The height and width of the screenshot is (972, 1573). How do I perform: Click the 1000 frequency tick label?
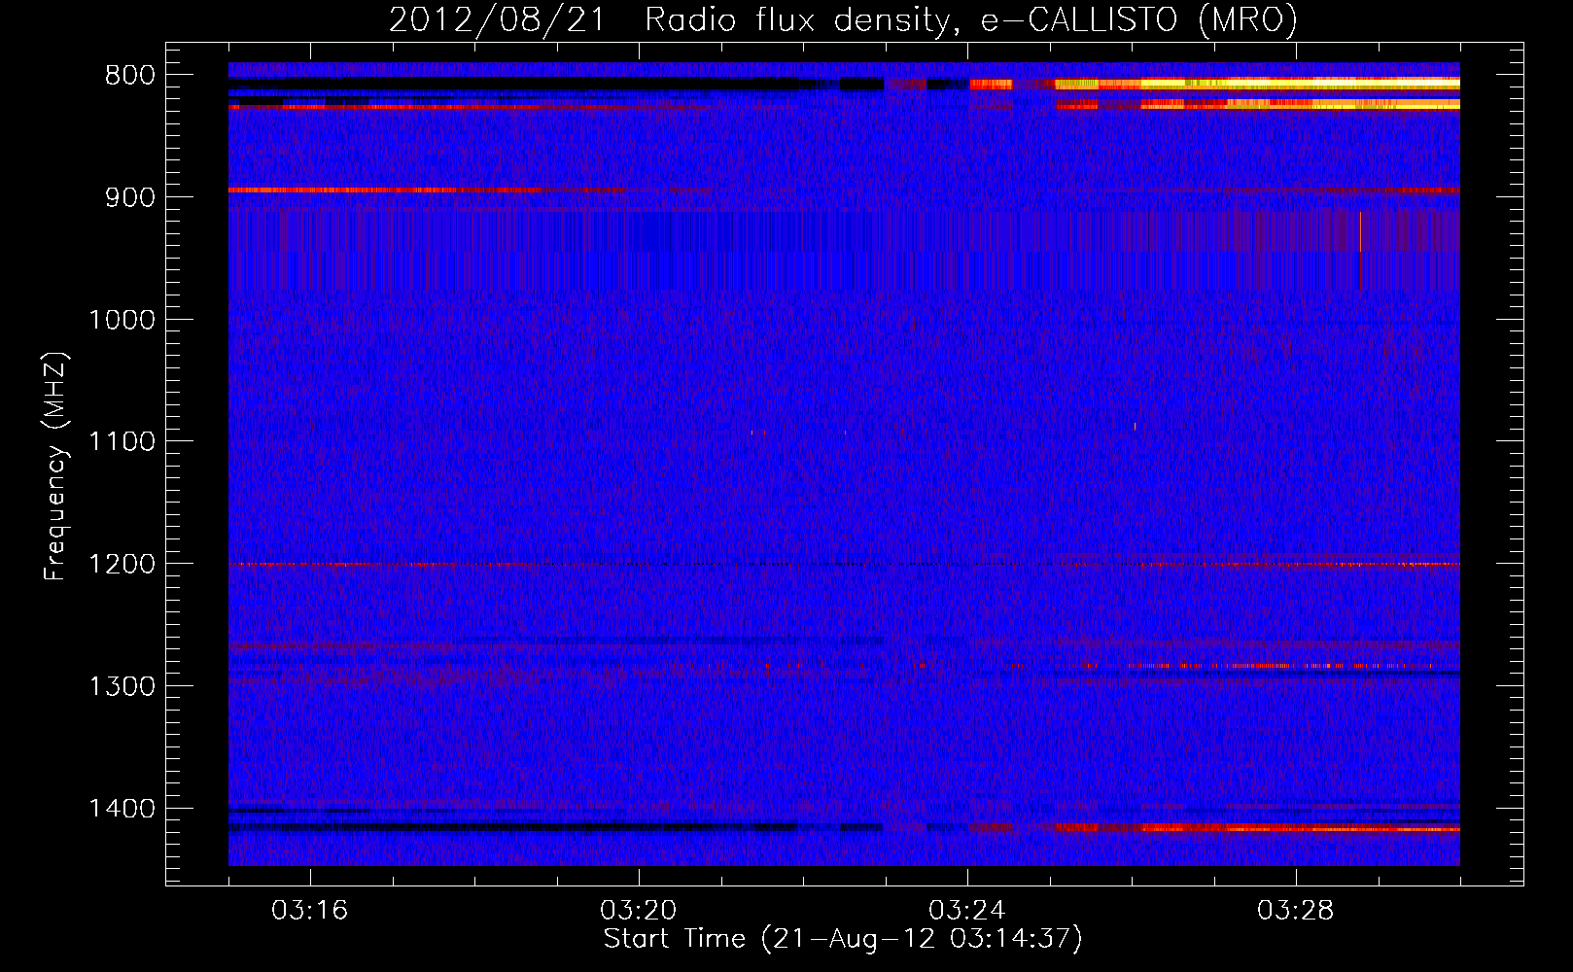(x=122, y=320)
